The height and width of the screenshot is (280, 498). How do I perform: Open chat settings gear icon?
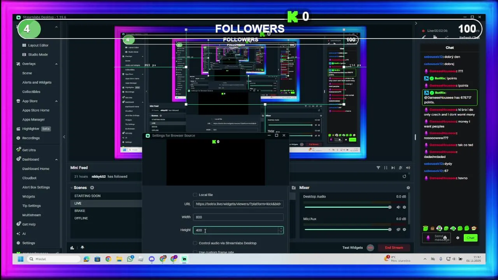coord(458,238)
